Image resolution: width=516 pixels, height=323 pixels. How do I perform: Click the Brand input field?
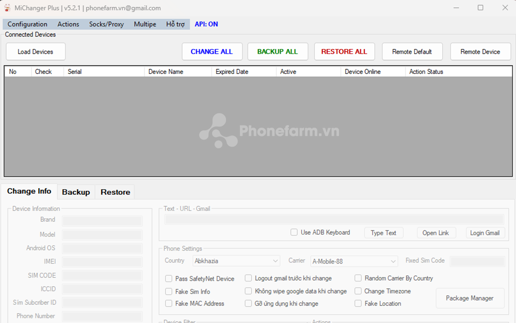pos(102,221)
